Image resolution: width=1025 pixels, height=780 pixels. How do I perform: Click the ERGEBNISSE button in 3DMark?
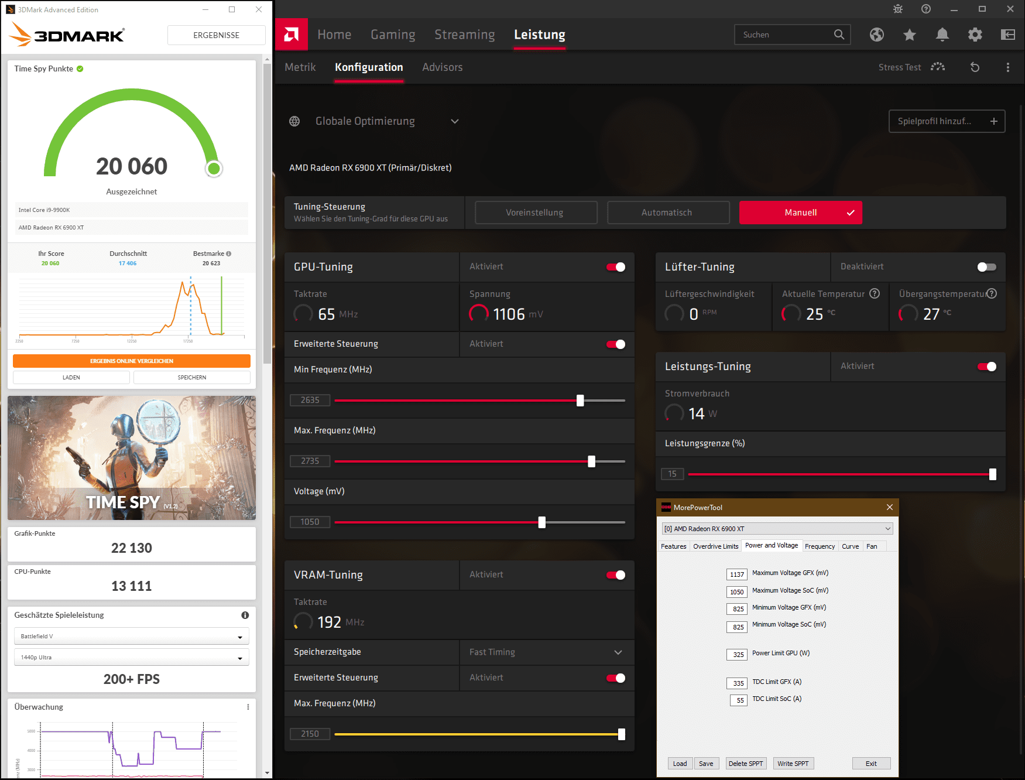(x=217, y=35)
